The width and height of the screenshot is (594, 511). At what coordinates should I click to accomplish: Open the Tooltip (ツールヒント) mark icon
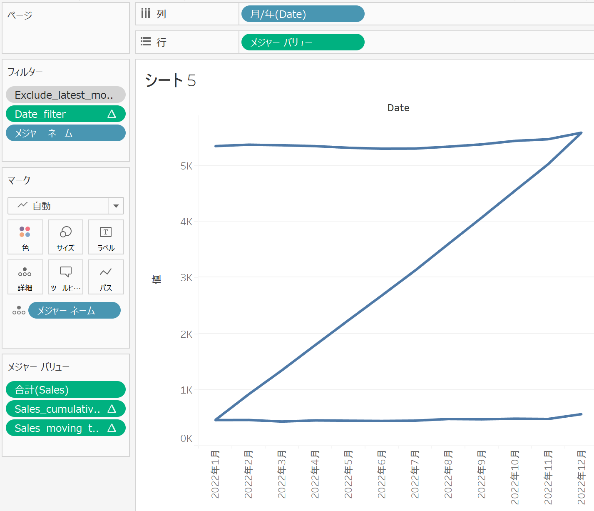click(x=65, y=277)
